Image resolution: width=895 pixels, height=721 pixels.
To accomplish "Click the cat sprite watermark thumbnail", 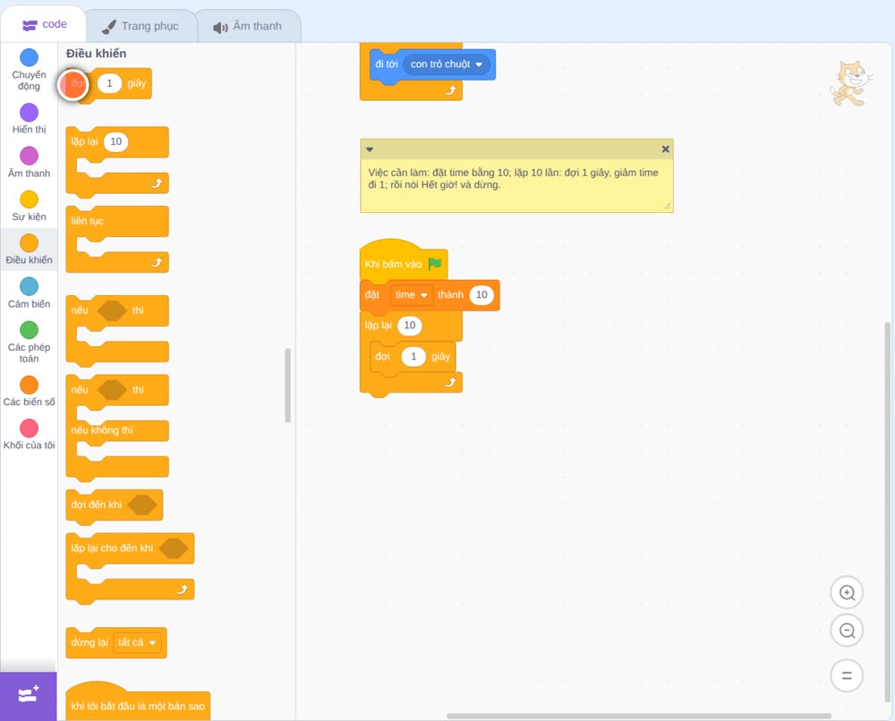I will click(x=850, y=83).
